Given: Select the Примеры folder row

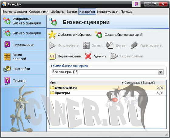Looking at the screenshot, I should (108, 93).
